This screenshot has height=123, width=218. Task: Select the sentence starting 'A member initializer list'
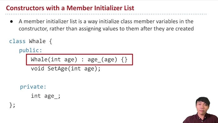point(106,25)
